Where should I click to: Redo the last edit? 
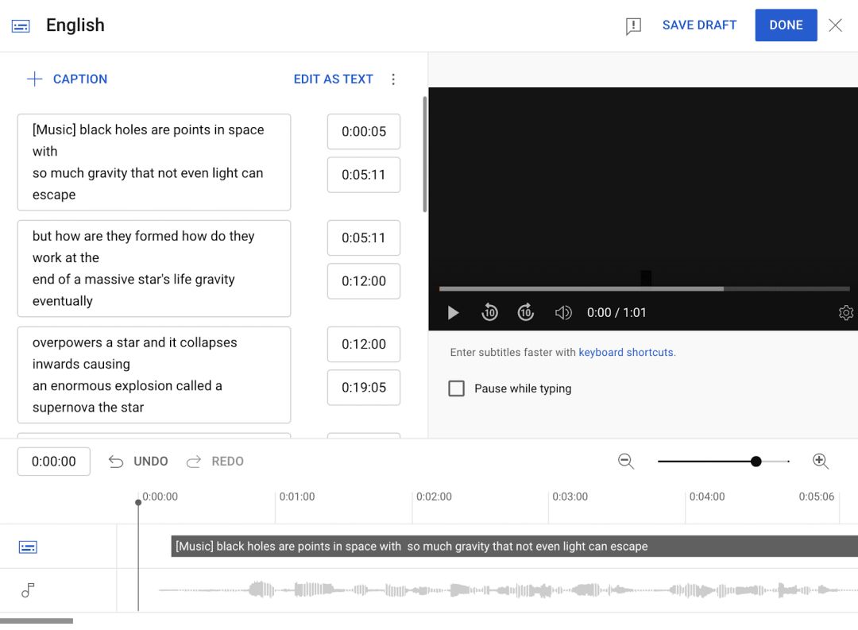(215, 462)
